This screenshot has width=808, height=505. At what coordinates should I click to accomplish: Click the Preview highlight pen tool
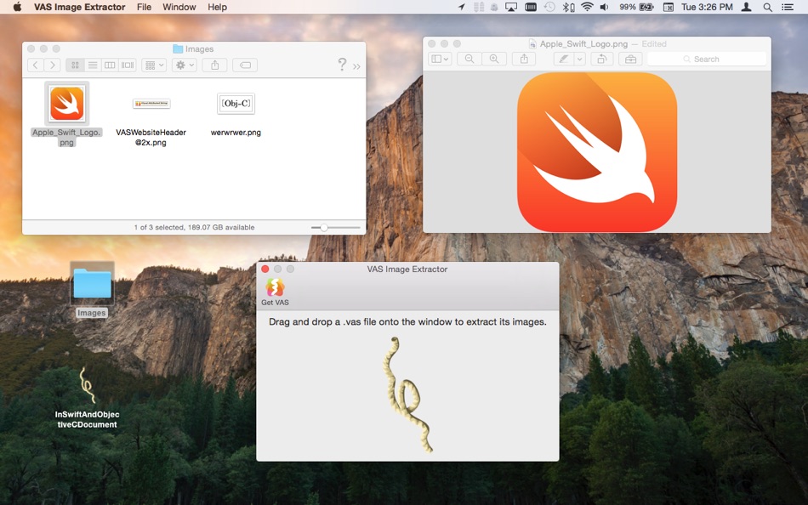[x=563, y=59]
